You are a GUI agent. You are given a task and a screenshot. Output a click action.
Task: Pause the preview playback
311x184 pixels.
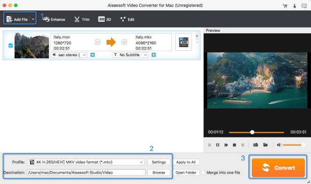click(218, 145)
